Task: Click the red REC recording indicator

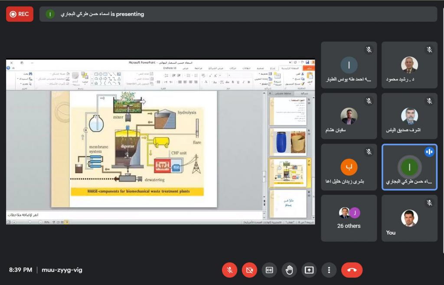Action: [x=20, y=14]
